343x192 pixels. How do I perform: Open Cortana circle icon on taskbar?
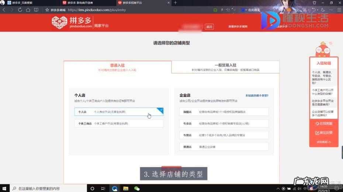(92, 189)
